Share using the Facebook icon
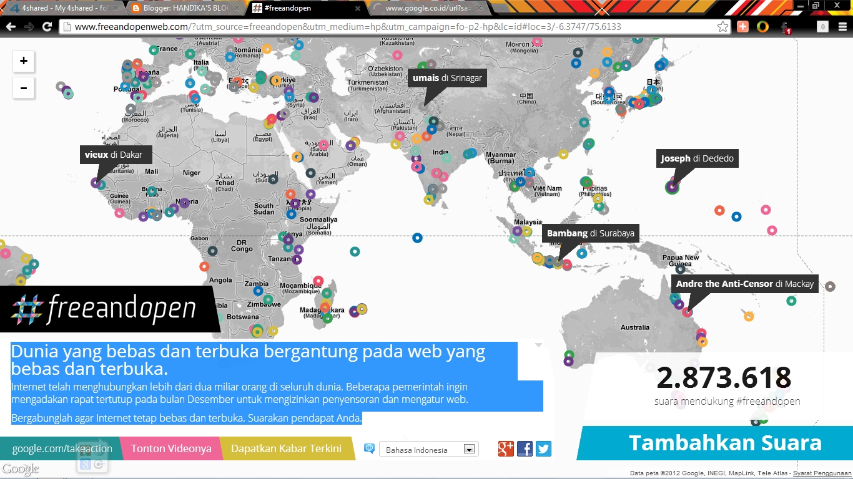Image resolution: width=853 pixels, height=479 pixels. (525, 448)
